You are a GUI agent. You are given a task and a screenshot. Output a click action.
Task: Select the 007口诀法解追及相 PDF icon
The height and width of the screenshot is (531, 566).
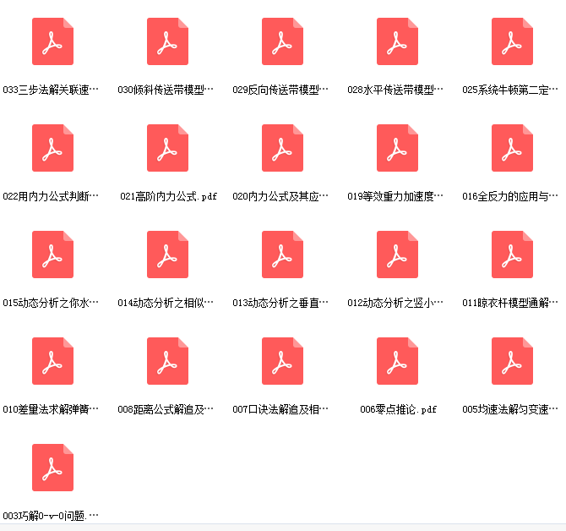(x=282, y=361)
